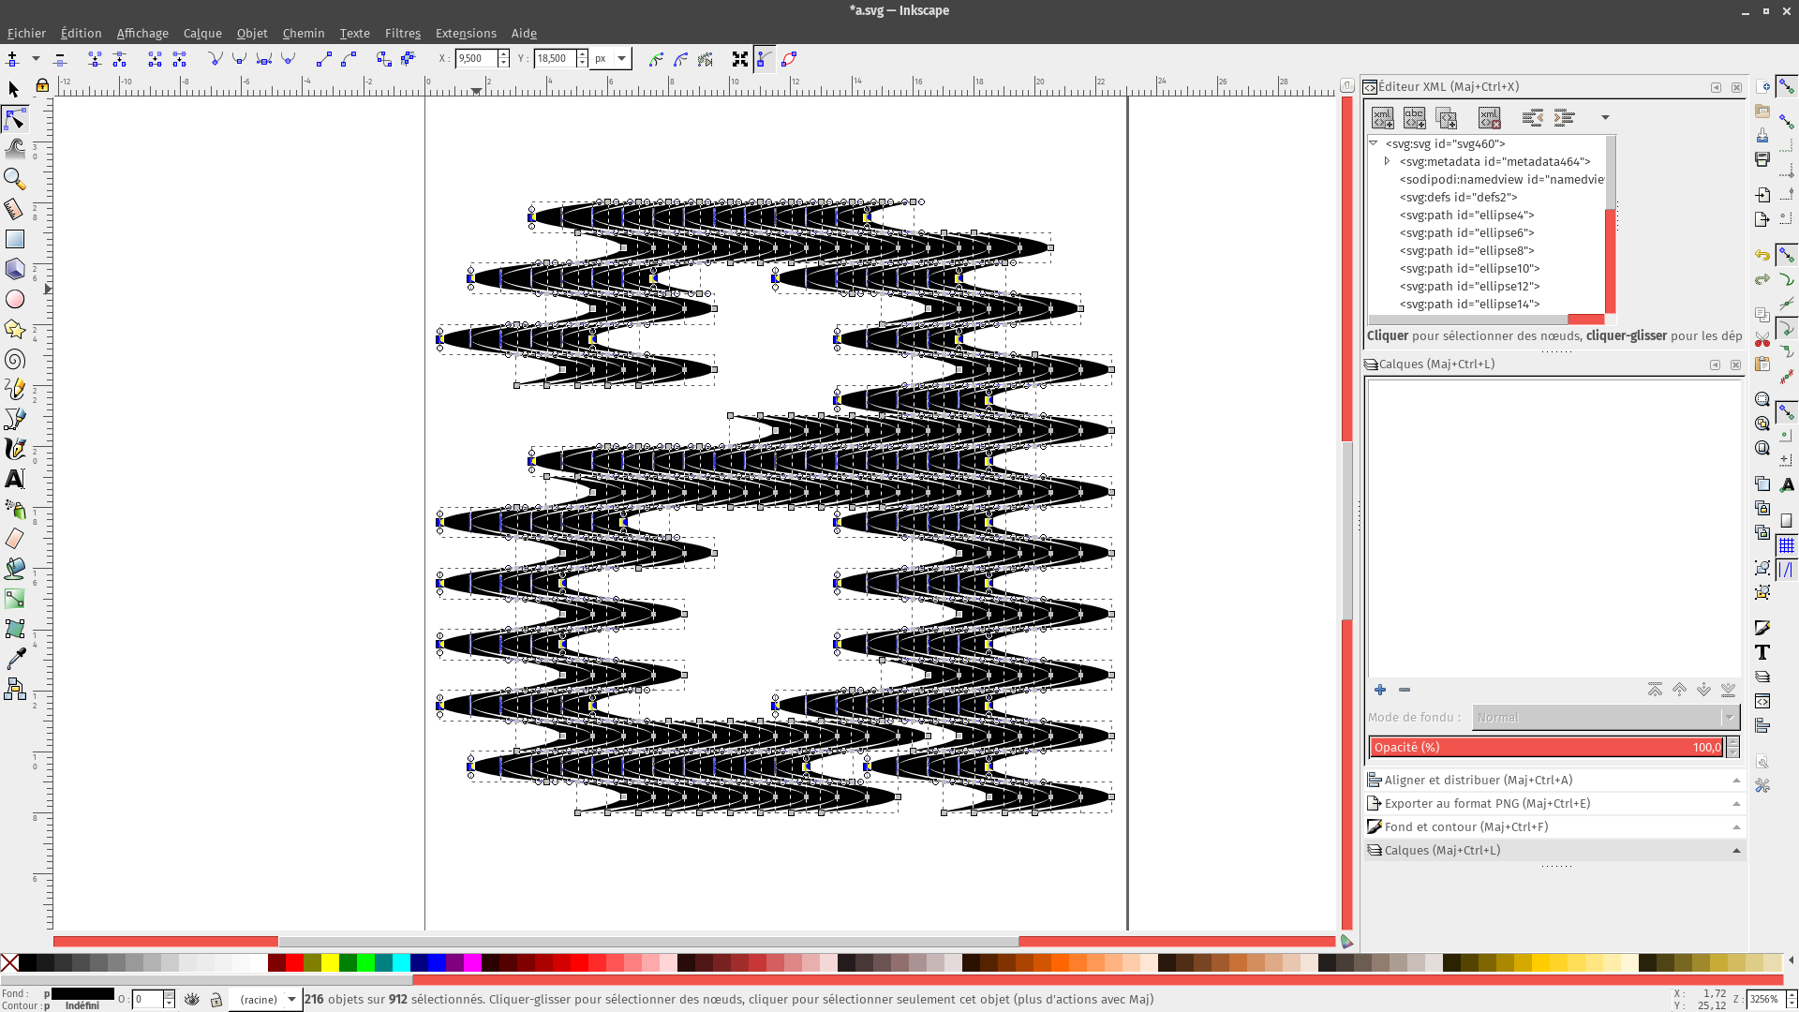
Task: Select the Spiral tool
Action: 14,360
